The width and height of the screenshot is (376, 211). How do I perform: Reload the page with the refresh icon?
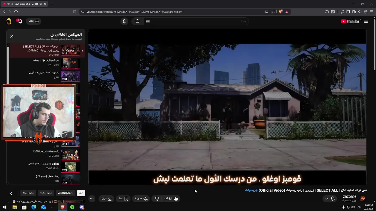tap(16, 12)
